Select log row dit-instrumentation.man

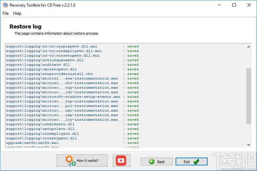tap(72, 83)
